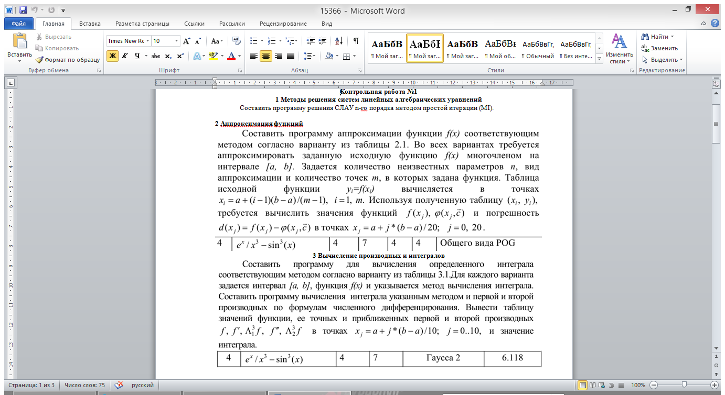Expand the font name dropdown list

148,41
